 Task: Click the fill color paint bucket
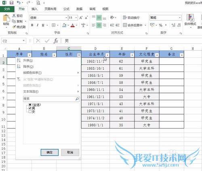[64, 25]
